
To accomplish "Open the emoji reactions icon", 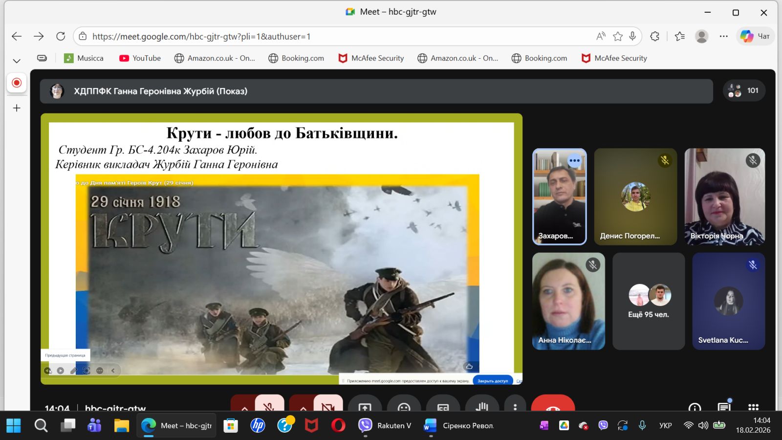I will pyautogui.click(x=404, y=406).
